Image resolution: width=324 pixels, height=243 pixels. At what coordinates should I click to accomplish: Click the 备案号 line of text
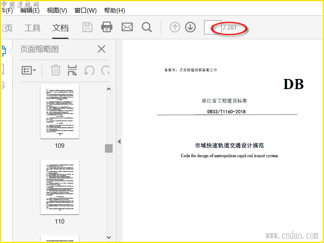(x=190, y=70)
